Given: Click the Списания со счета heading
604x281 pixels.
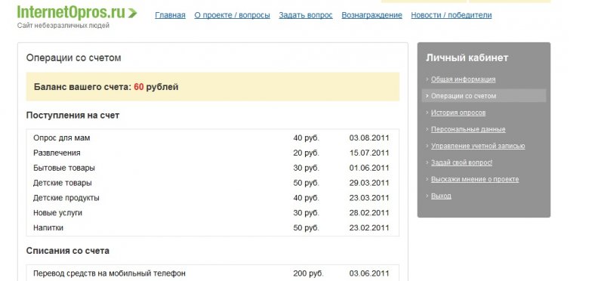Looking at the screenshot, I should click(x=68, y=251).
